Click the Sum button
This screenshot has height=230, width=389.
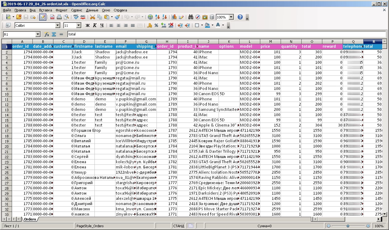pos(54,34)
